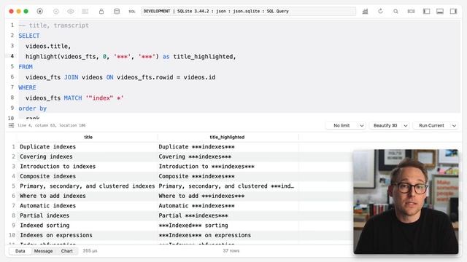Toggle the left sidebar panel
The height and width of the screenshot is (262, 467).
(426, 12)
